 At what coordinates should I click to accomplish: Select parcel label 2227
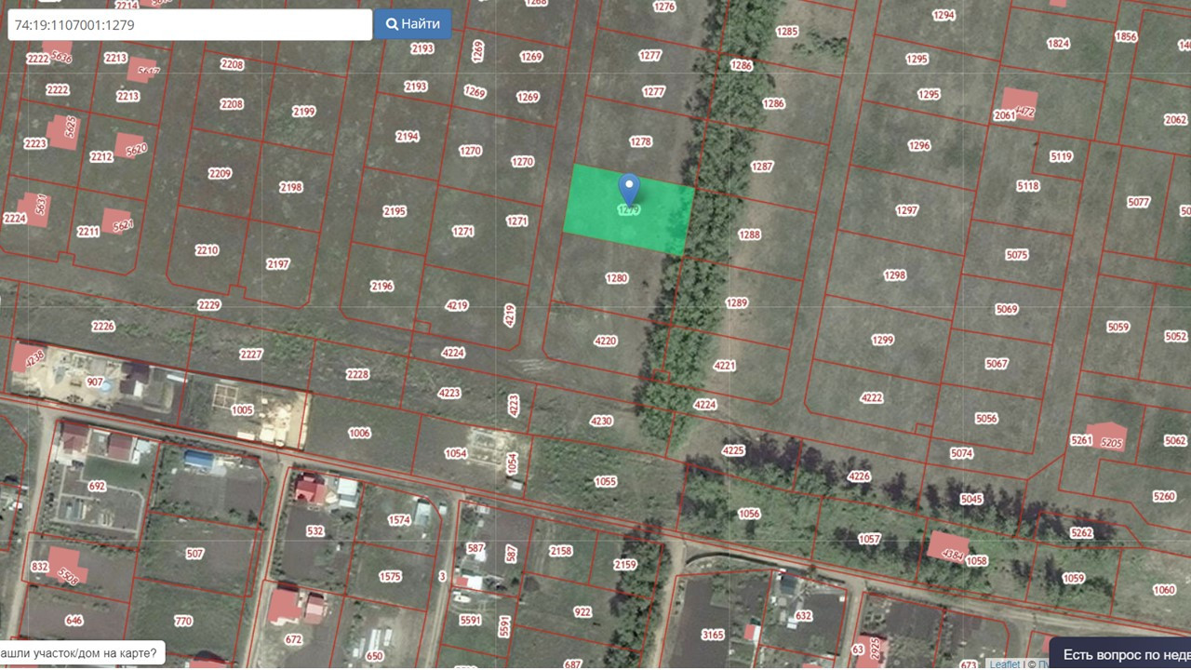tap(251, 355)
